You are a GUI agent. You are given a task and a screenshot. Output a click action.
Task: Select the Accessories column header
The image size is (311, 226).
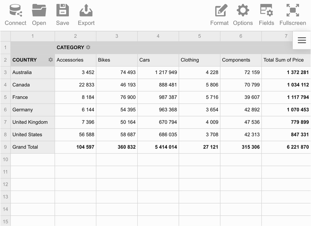tap(75, 60)
